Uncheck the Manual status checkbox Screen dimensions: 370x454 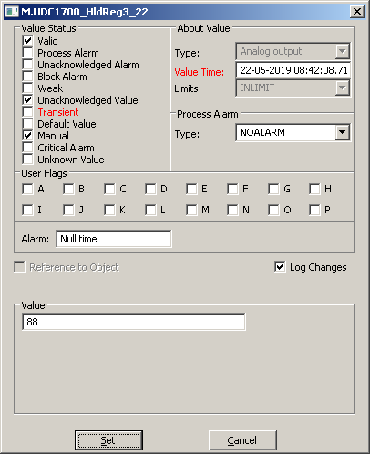pos(27,135)
